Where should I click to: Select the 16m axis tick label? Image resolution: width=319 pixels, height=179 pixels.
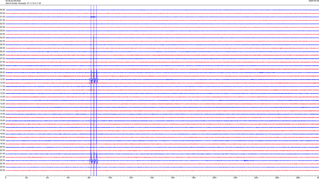[x=173, y=178]
